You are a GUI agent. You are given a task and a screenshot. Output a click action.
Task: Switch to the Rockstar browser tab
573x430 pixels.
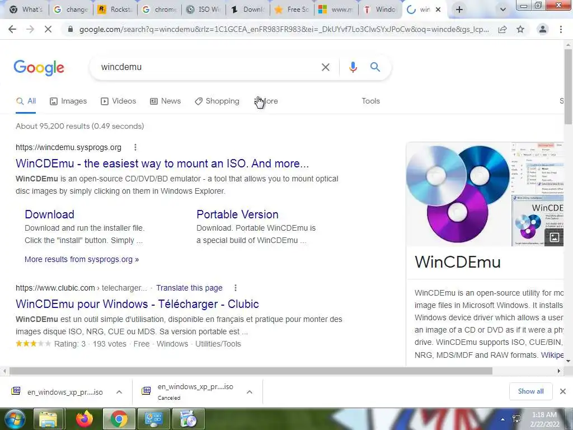[115, 10]
